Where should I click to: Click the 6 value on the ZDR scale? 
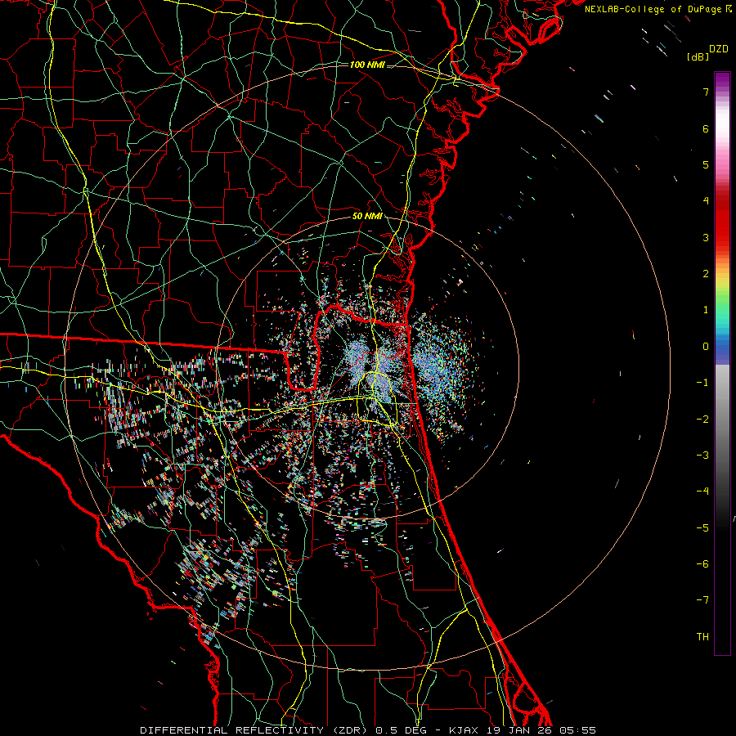706,128
